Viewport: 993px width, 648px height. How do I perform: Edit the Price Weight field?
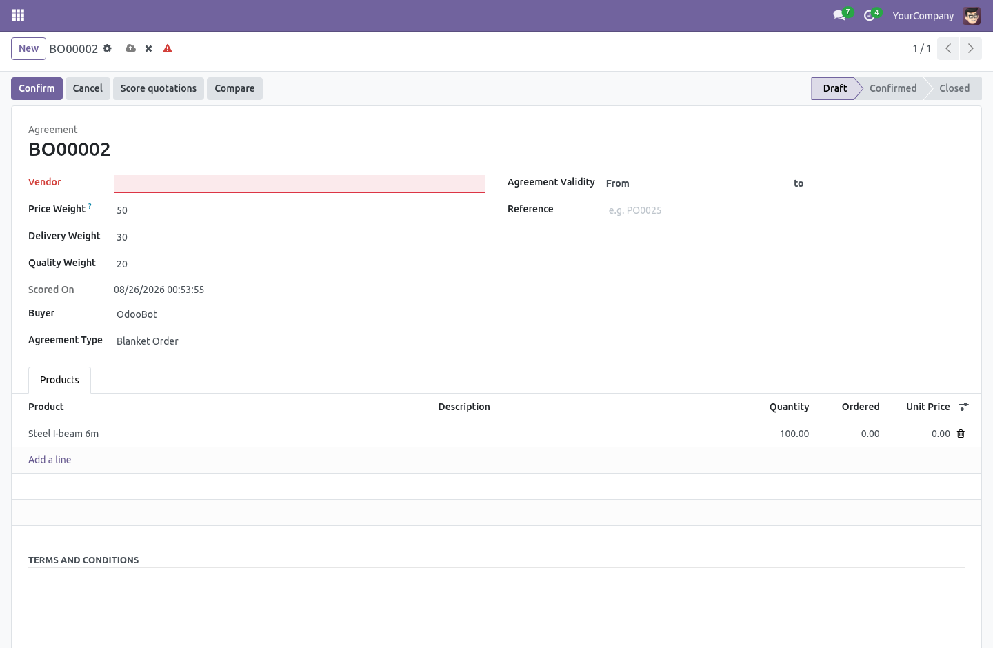[x=299, y=210]
